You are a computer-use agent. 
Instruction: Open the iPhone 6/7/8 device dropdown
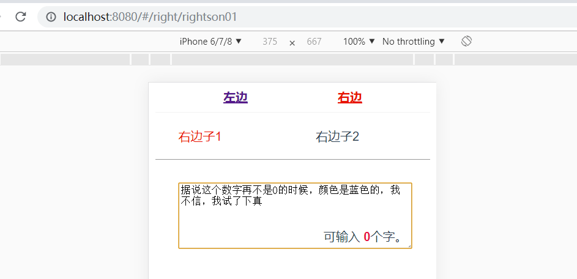click(210, 42)
